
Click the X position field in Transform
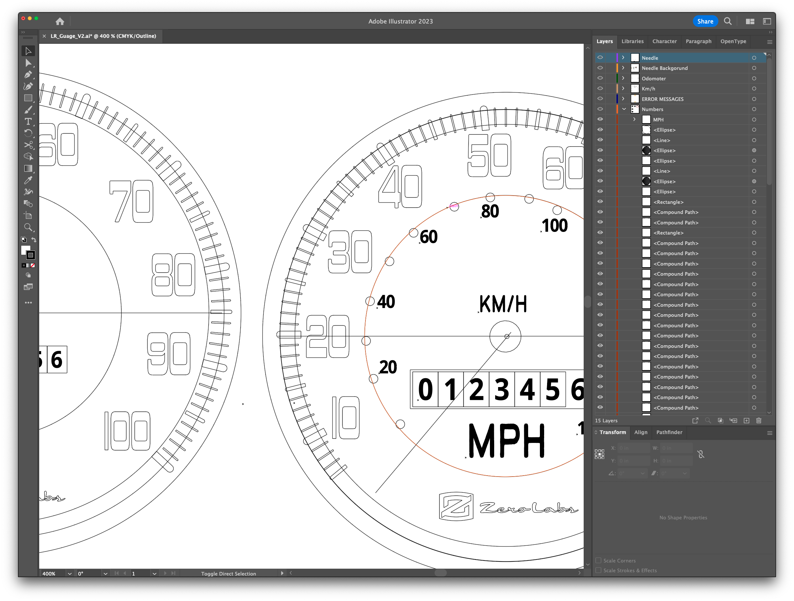coord(634,448)
